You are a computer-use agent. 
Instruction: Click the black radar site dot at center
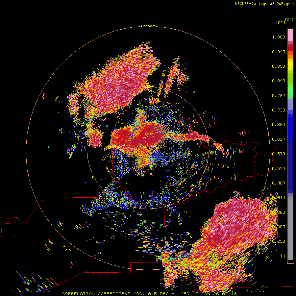coord(148,148)
